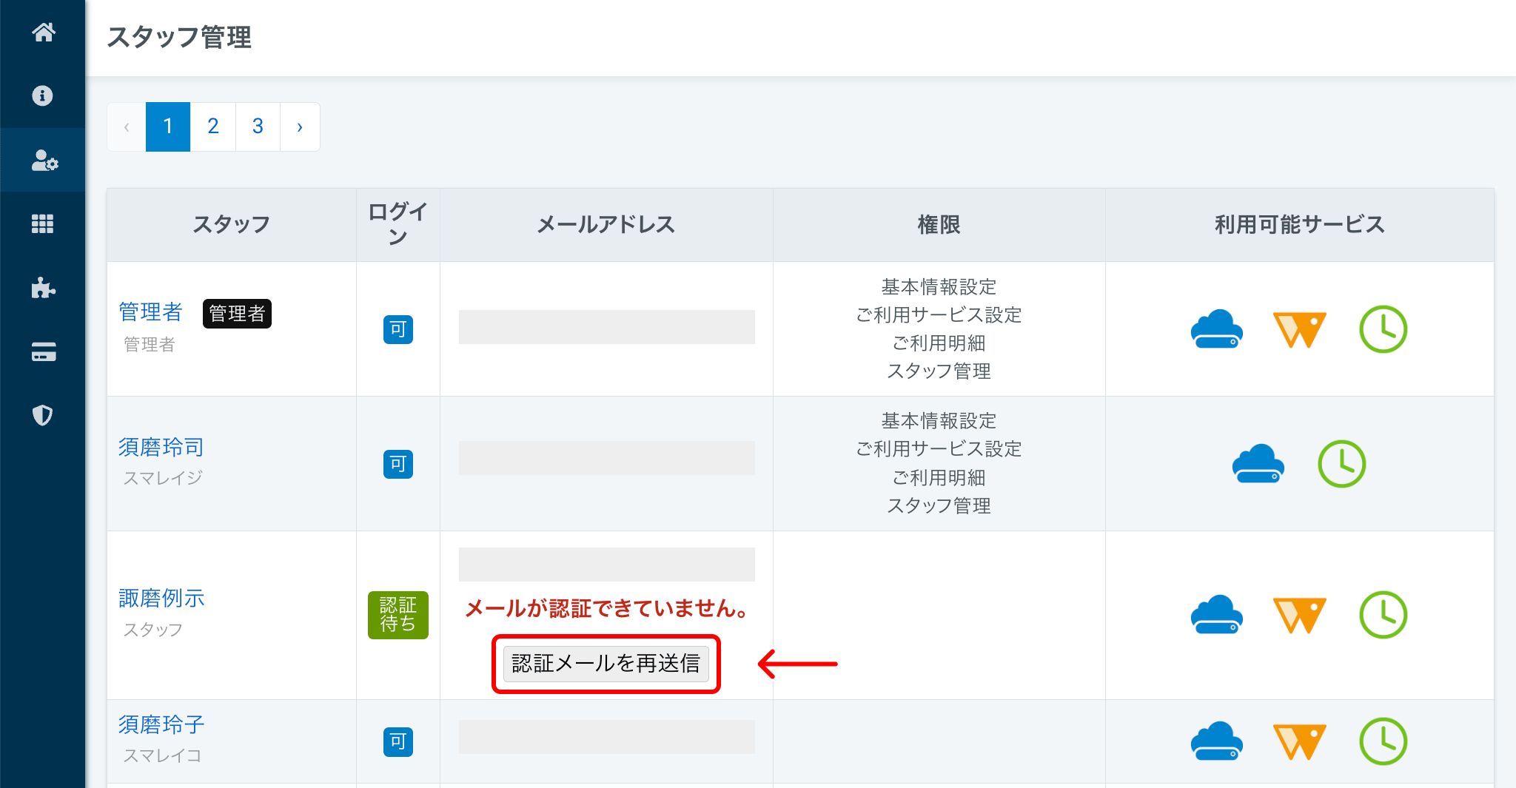Open staff profile link 諏磨例示
1516x788 pixels.
(161, 598)
